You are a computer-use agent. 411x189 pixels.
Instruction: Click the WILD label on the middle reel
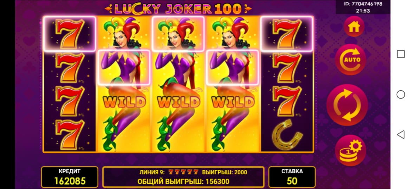tap(178, 102)
